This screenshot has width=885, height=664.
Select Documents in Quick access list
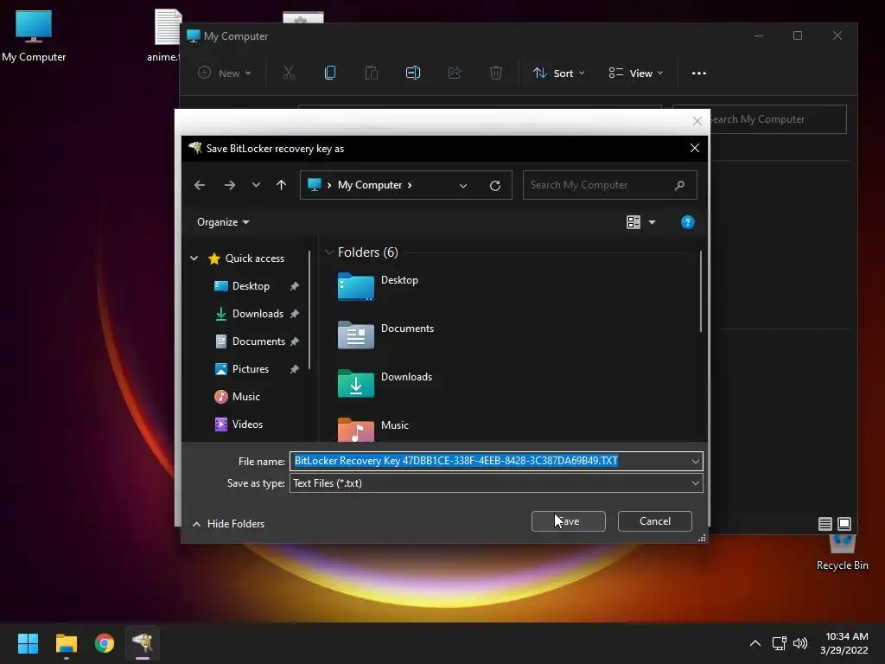tap(258, 342)
